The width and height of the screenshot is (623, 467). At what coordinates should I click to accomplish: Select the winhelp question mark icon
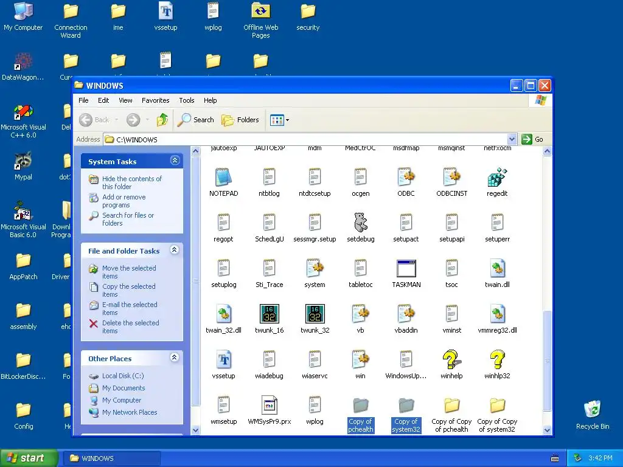451,359
